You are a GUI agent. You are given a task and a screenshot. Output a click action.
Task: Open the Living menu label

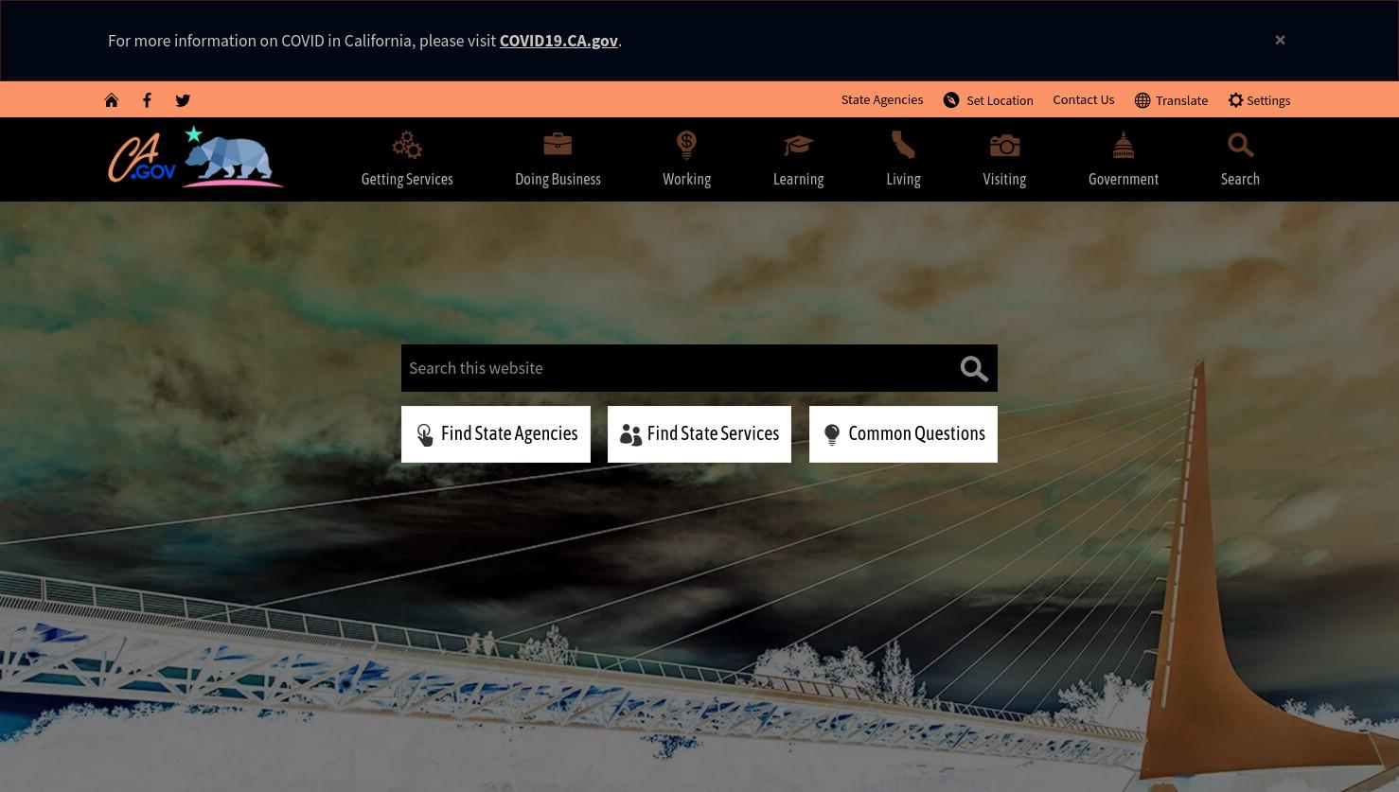(903, 179)
